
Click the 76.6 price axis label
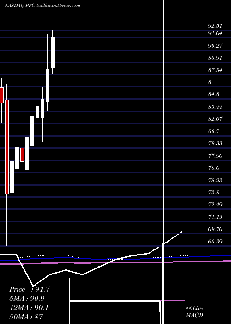click(213, 168)
